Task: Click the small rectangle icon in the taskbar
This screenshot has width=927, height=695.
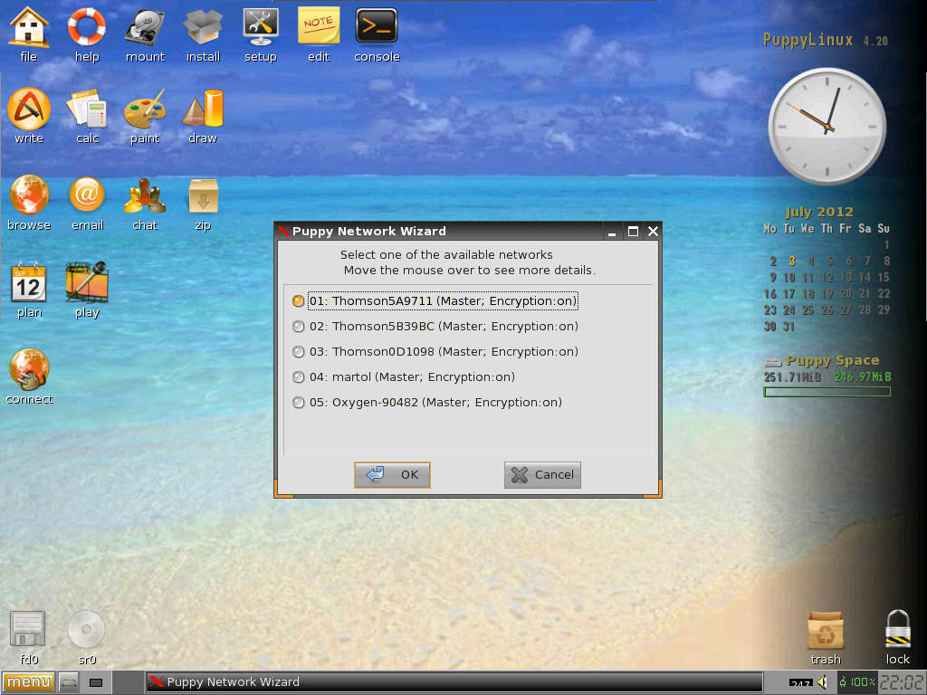Action: (x=96, y=682)
